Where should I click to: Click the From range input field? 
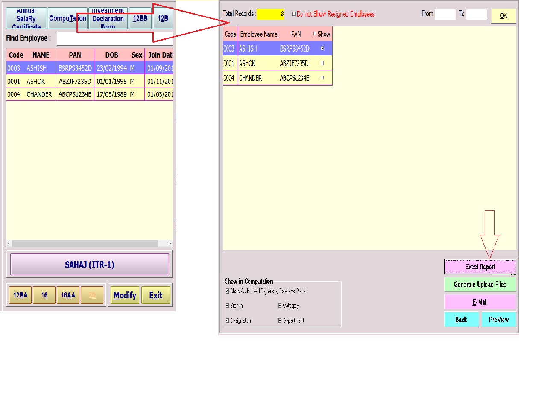(x=445, y=15)
